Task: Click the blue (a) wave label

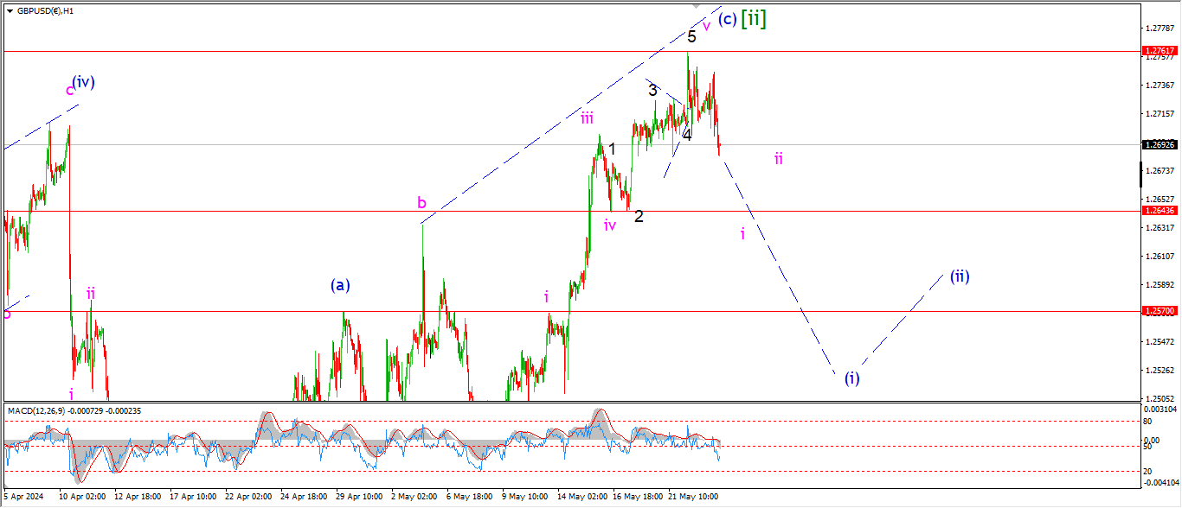Action: (x=340, y=284)
